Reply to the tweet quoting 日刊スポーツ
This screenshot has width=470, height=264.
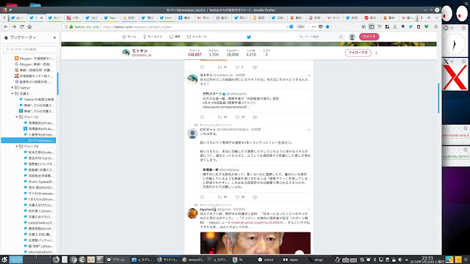tap(202, 117)
